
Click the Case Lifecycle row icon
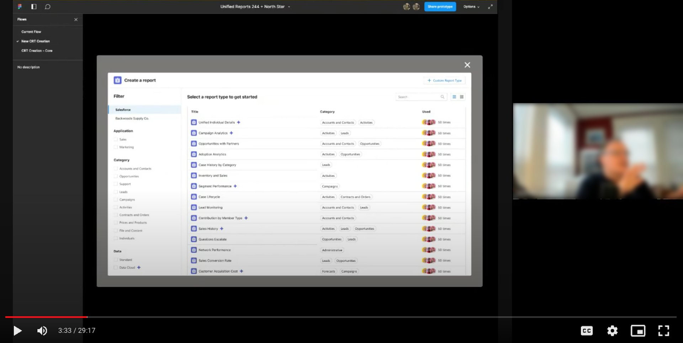point(194,197)
